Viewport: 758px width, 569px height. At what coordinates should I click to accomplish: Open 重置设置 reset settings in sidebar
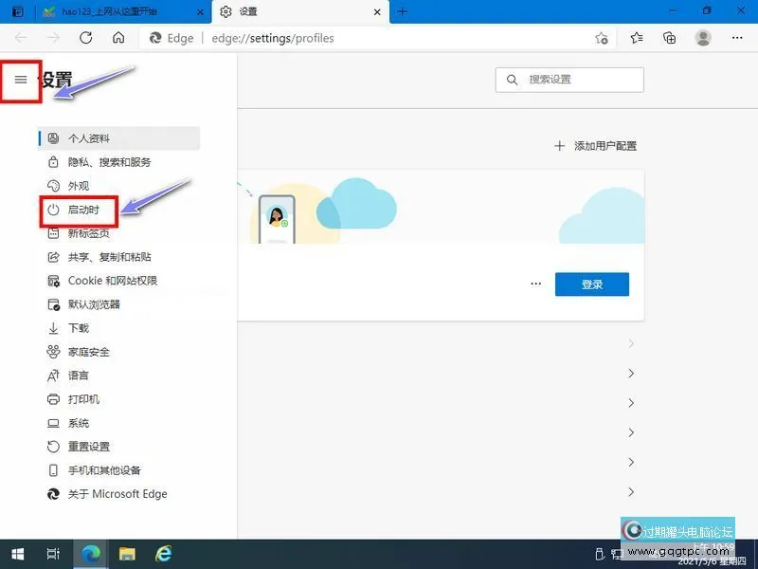(x=54, y=447)
